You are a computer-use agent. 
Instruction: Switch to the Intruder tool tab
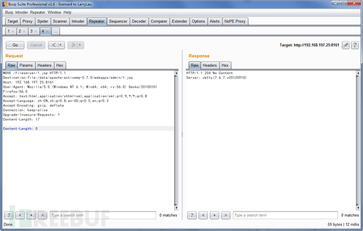(78, 21)
